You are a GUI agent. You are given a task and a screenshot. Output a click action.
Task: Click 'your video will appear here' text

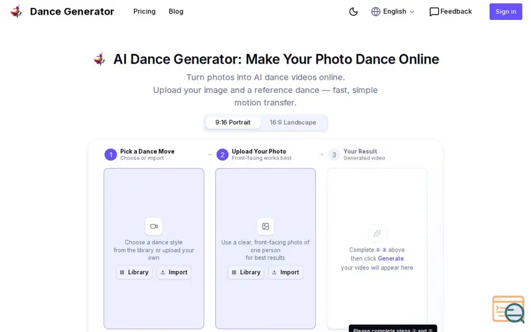377,268
